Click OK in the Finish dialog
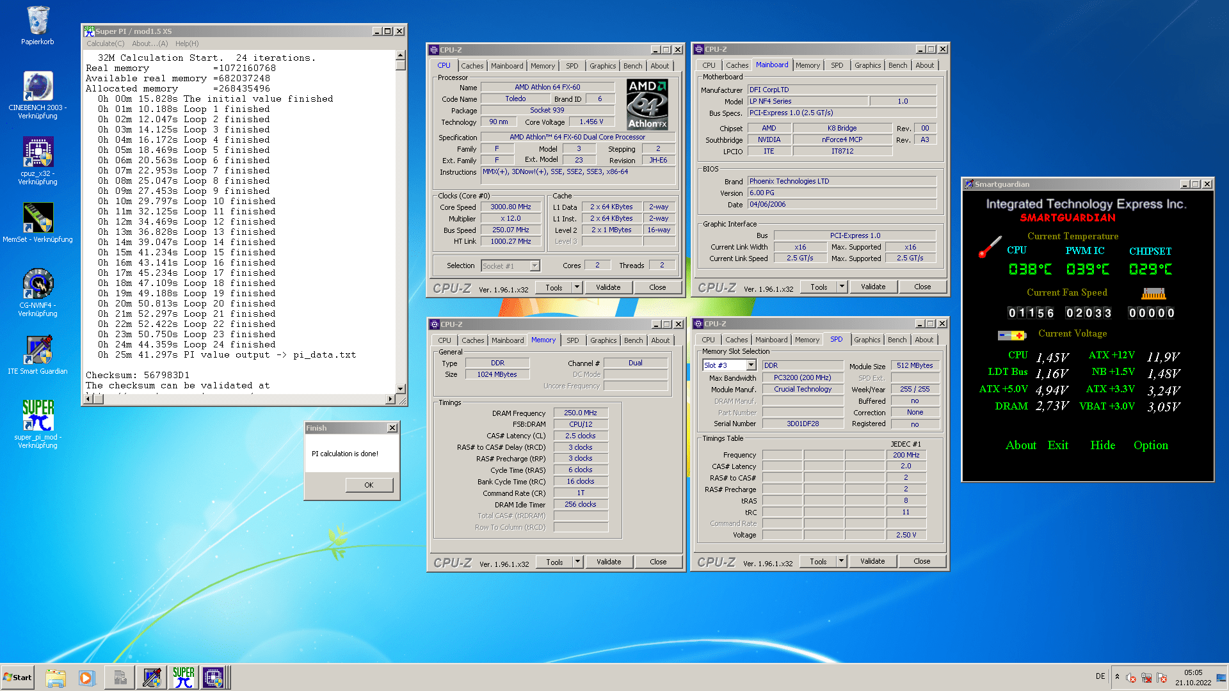 [369, 485]
